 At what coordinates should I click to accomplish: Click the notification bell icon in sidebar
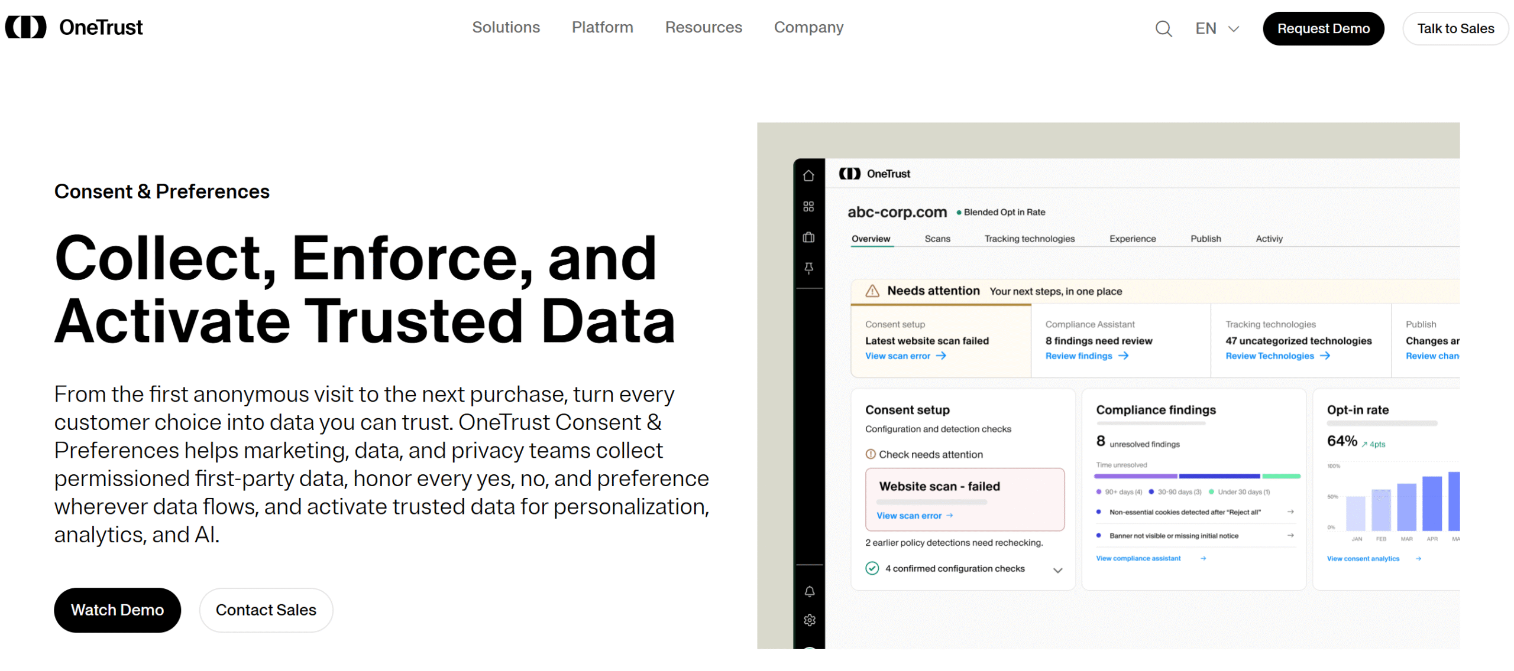[809, 591]
